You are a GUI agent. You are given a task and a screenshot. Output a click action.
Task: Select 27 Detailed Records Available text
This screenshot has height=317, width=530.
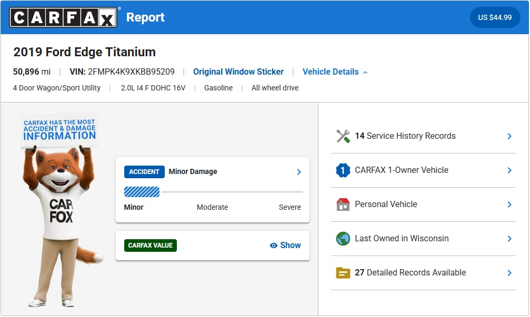click(411, 272)
